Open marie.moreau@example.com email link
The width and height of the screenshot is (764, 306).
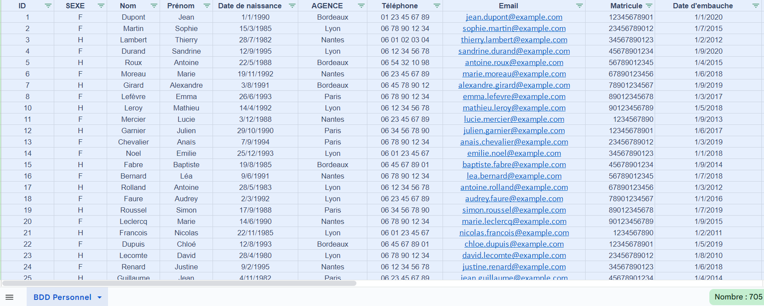click(514, 74)
